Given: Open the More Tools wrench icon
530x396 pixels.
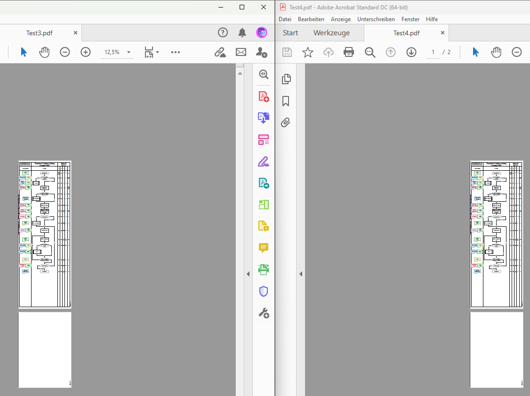Looking at the screenshot, I should point(264,313).
